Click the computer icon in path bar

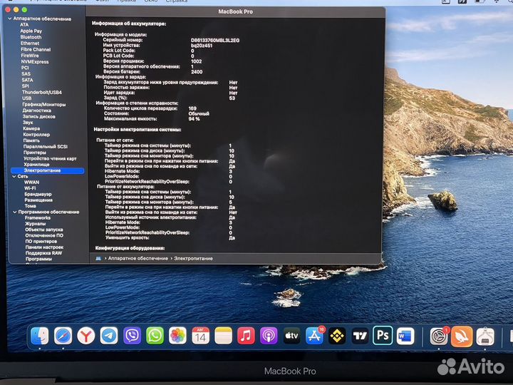[x=98, y=259]
